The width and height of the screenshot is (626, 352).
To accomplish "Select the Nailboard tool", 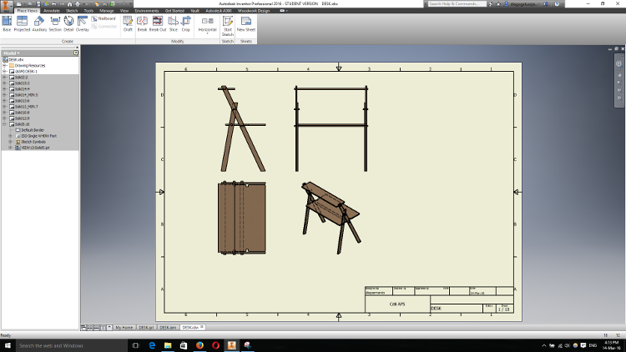I will click(x=103, y=18).
